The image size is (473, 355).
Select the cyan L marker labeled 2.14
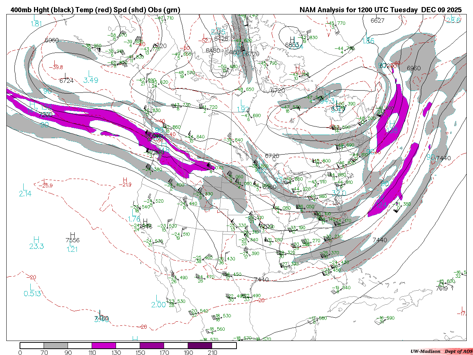pos(25,187)
